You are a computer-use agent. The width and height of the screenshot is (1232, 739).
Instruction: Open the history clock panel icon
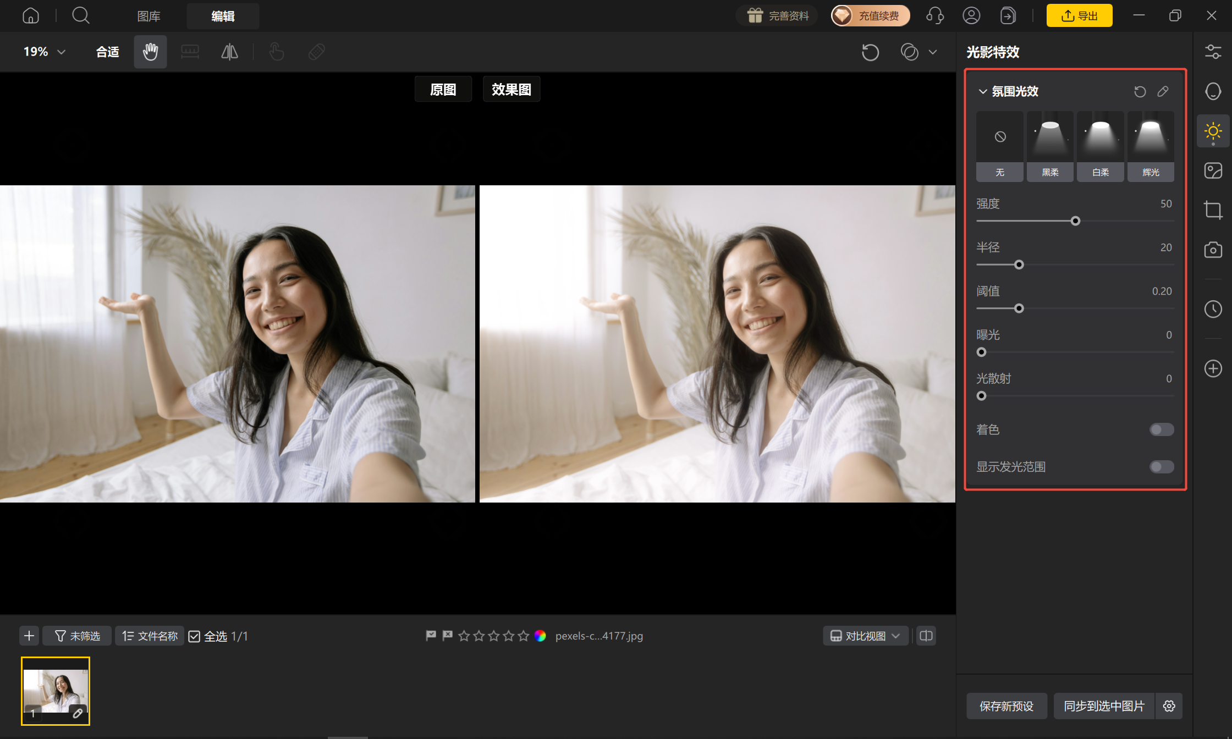(x=1213, y=309)
